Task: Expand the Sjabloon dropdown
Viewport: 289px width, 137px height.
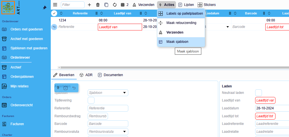Action: coord(124,93)
